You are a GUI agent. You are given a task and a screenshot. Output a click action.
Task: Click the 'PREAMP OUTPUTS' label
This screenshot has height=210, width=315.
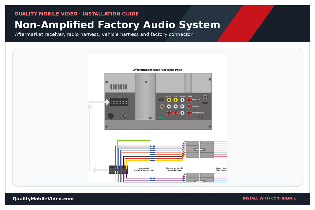click(186, 96)
